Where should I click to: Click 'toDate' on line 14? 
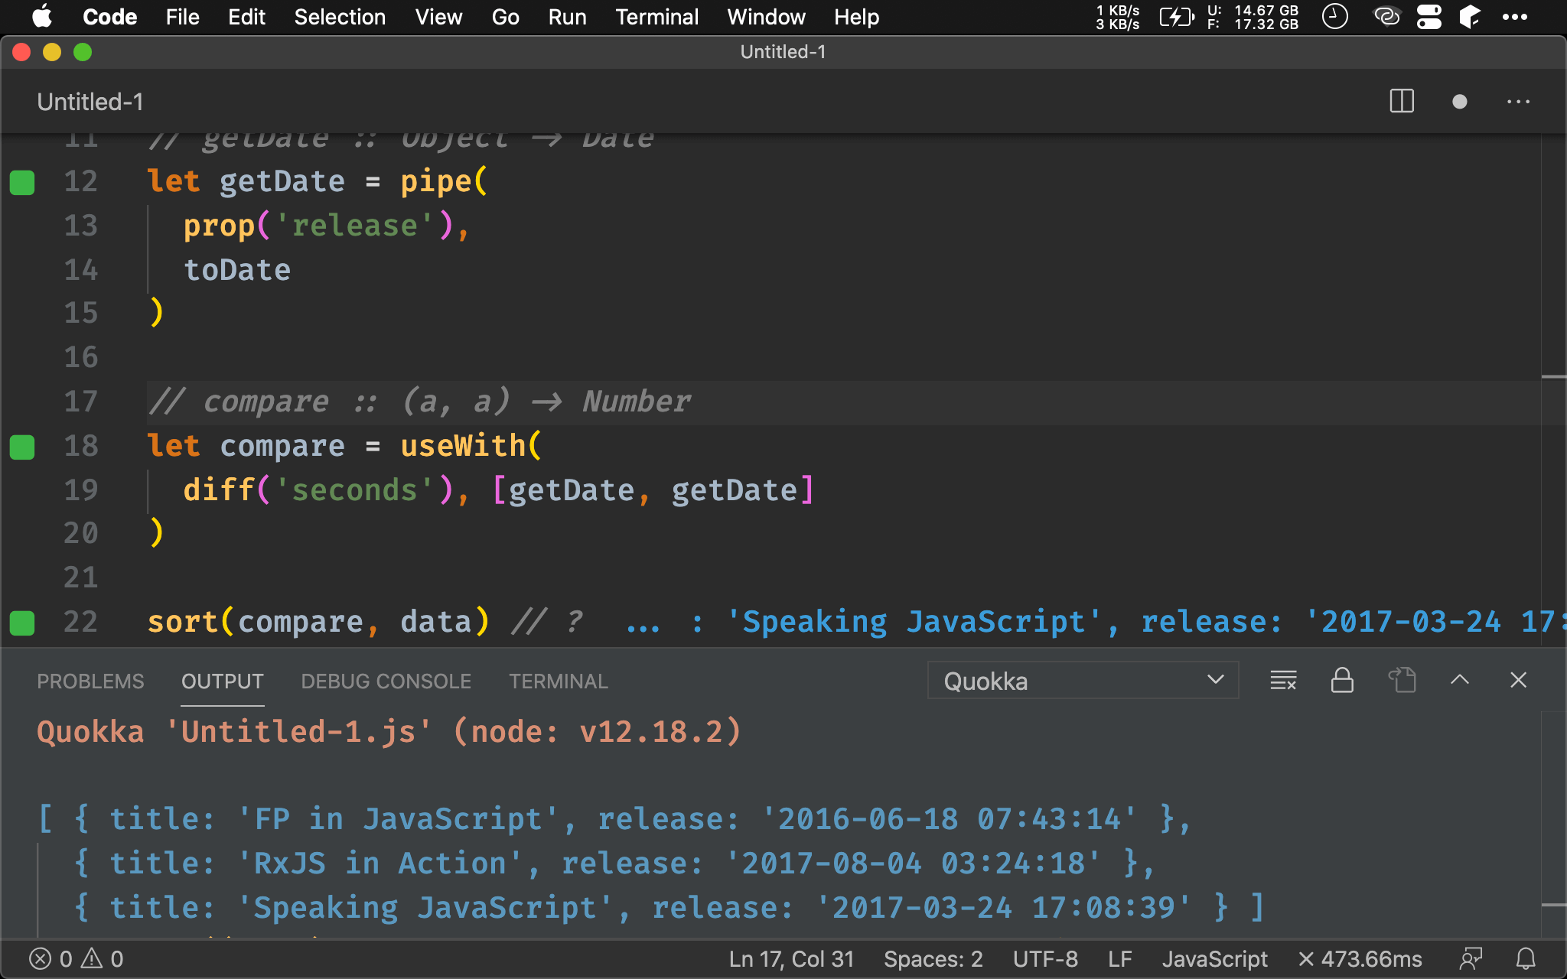(237, 270)
